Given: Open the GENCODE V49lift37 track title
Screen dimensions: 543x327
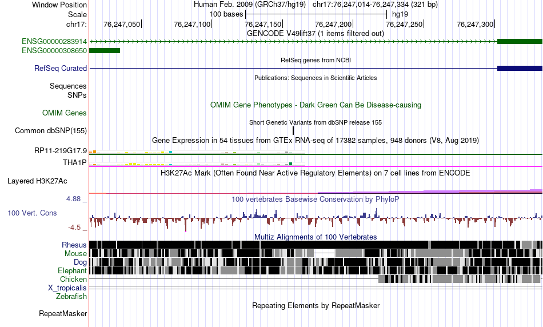Looking at the screenshot, I should [x=316, y=34].
